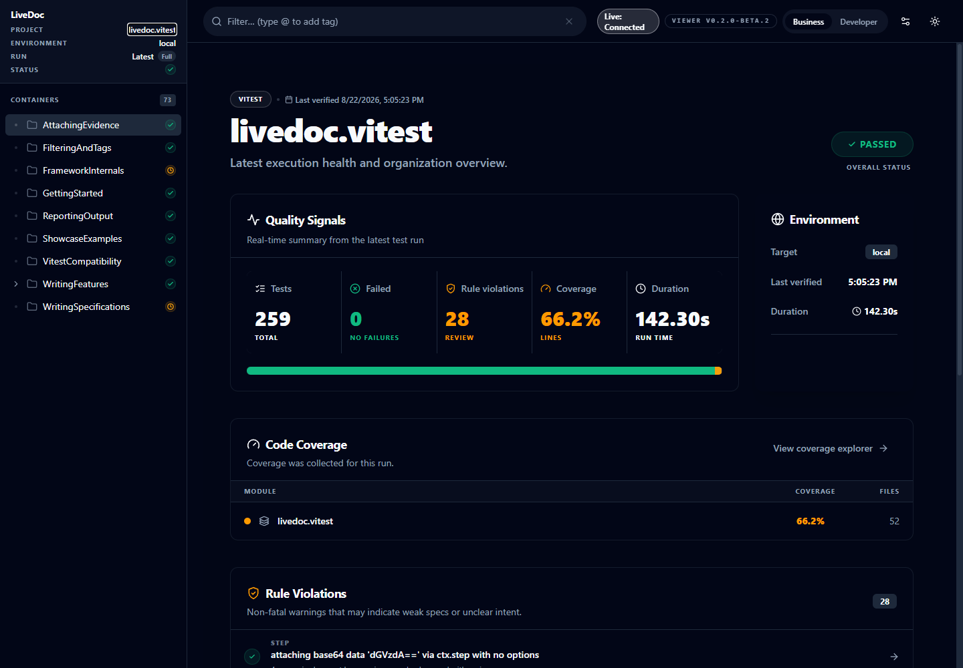
Task: Click the Rule violations shield icon in signals
Action: (451, 289)
